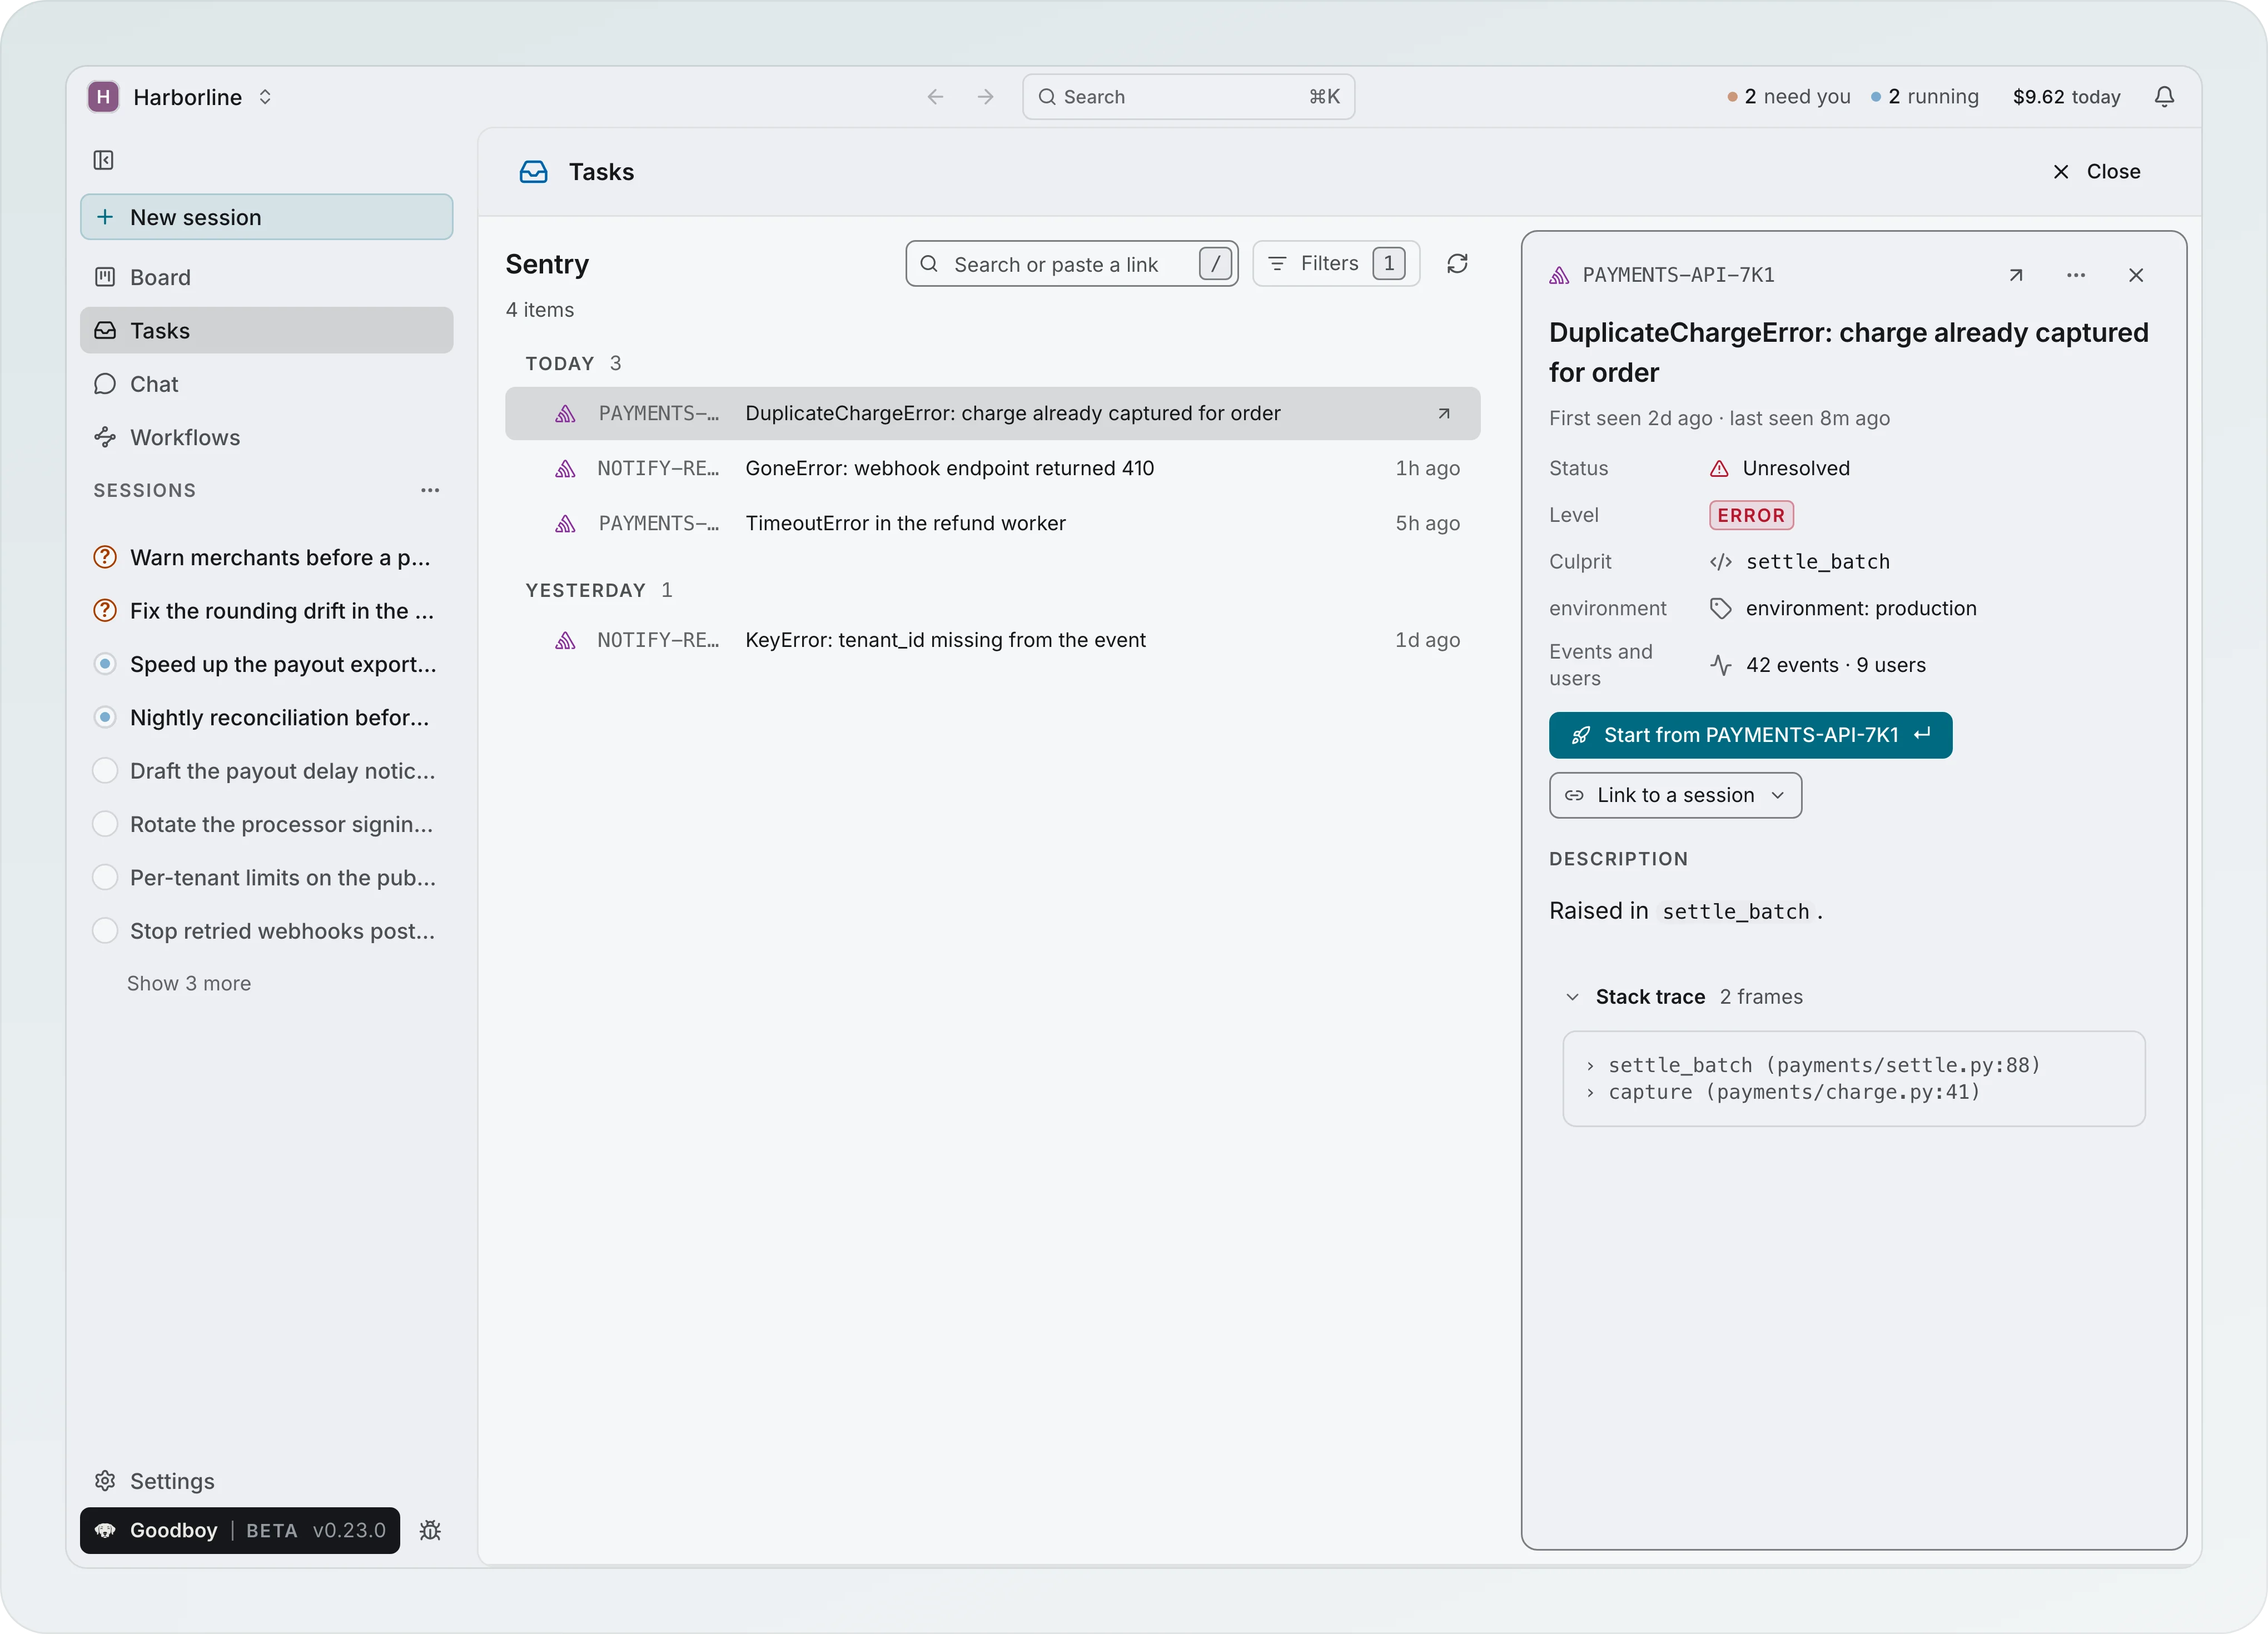
Task: Click status circle of Rotate the processor signing
Action: (105, 824)
